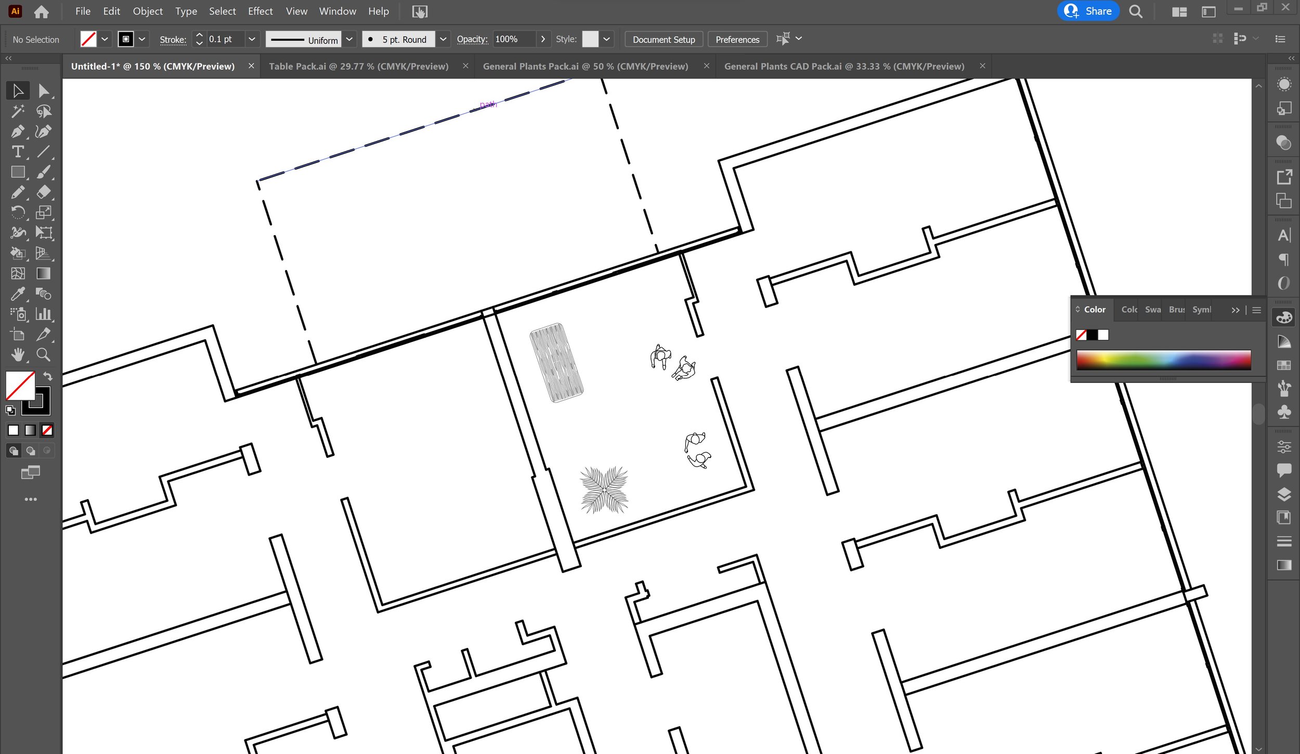Image resolution: width=1300 pixels, height=754 pixels.
Task: Reset to default fill and stroke
Action: click(x=10, y=410)
